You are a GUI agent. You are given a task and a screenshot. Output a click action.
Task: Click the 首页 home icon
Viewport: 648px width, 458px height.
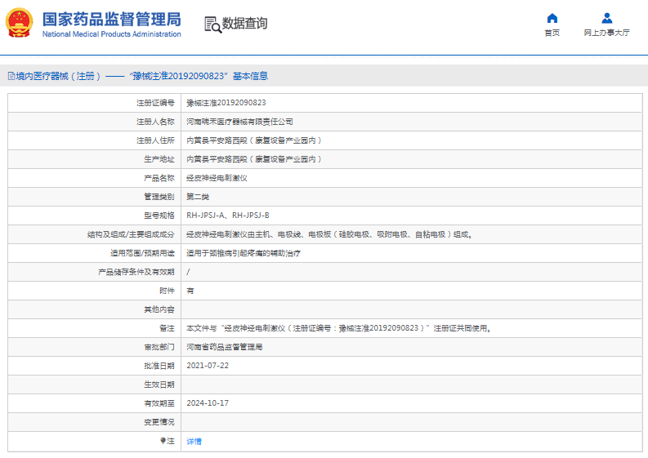pyautogui.click(x=552, y=18)
